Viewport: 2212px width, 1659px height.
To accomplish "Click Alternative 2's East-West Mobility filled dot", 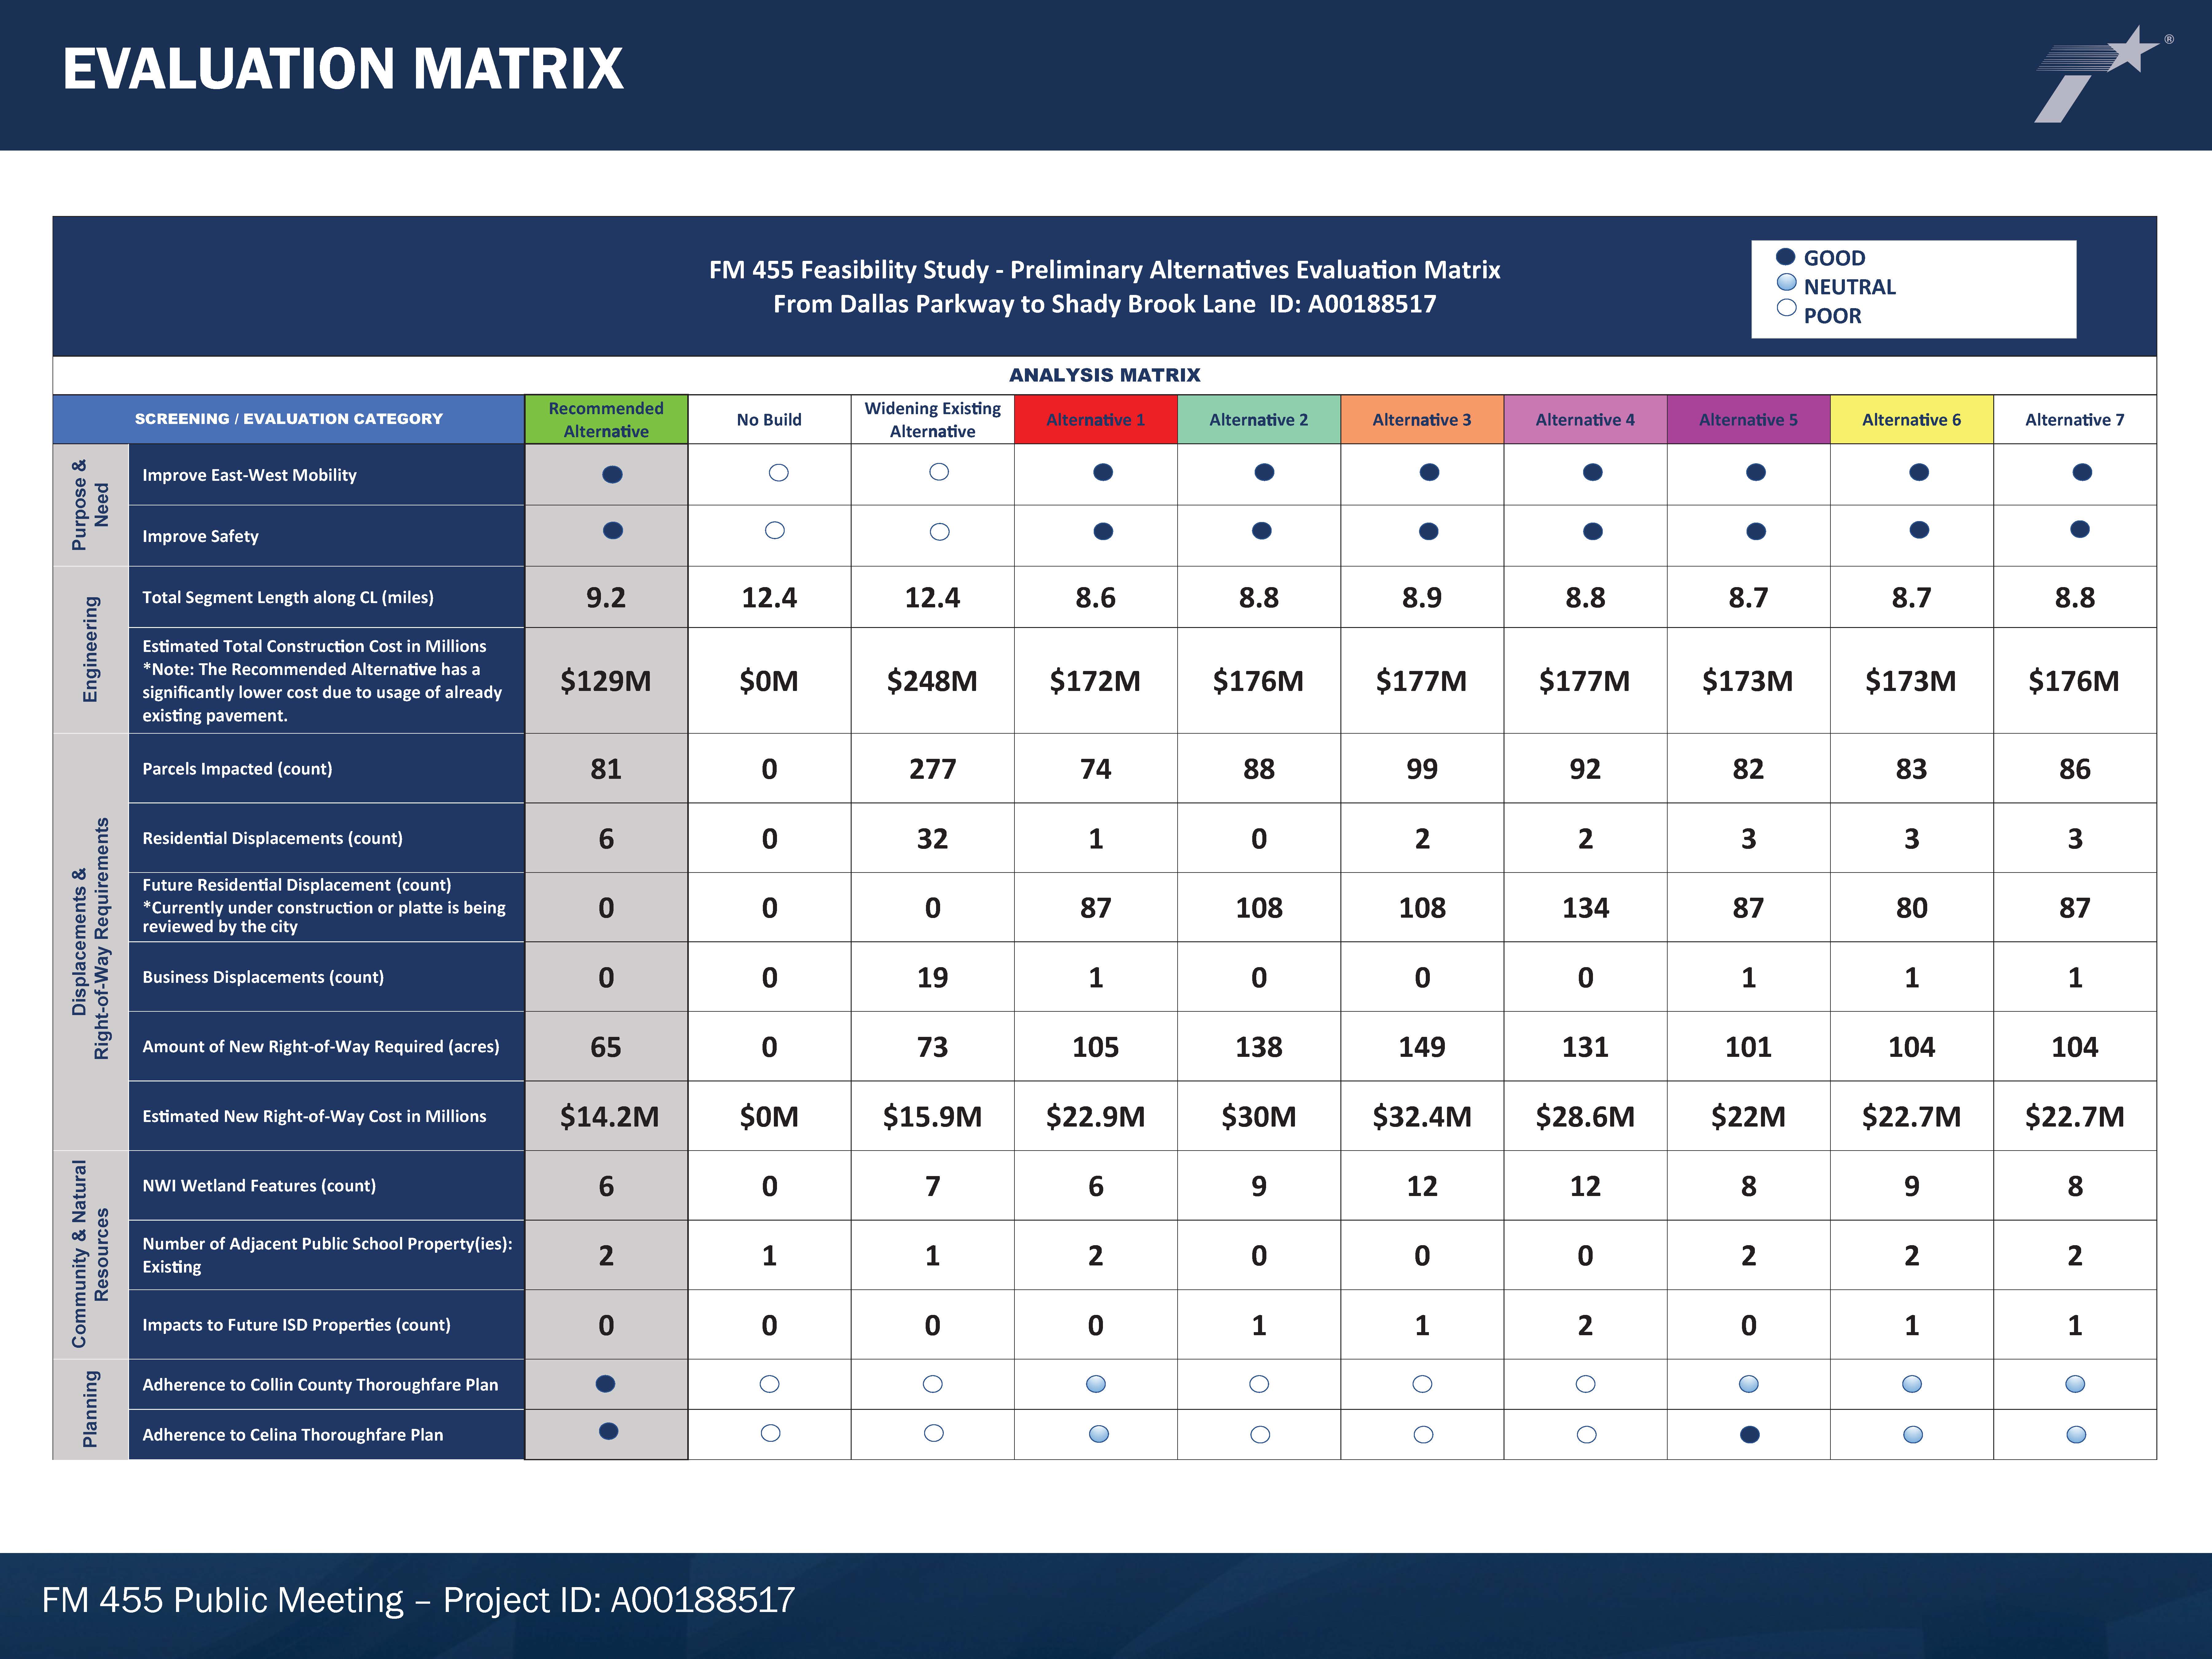I will pyautogui.click(x=1264, y=472).
